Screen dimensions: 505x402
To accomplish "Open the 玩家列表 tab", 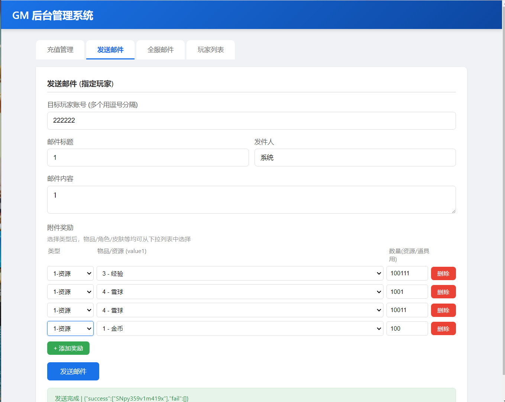I will tap(211, 50).
